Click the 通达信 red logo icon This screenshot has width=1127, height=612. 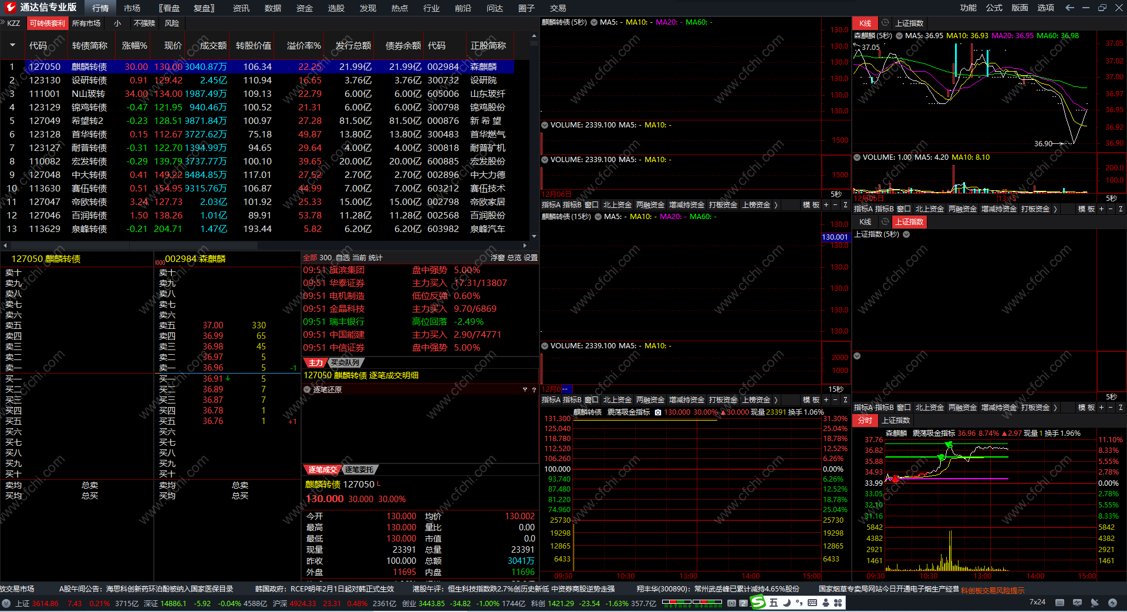(11, 7)
